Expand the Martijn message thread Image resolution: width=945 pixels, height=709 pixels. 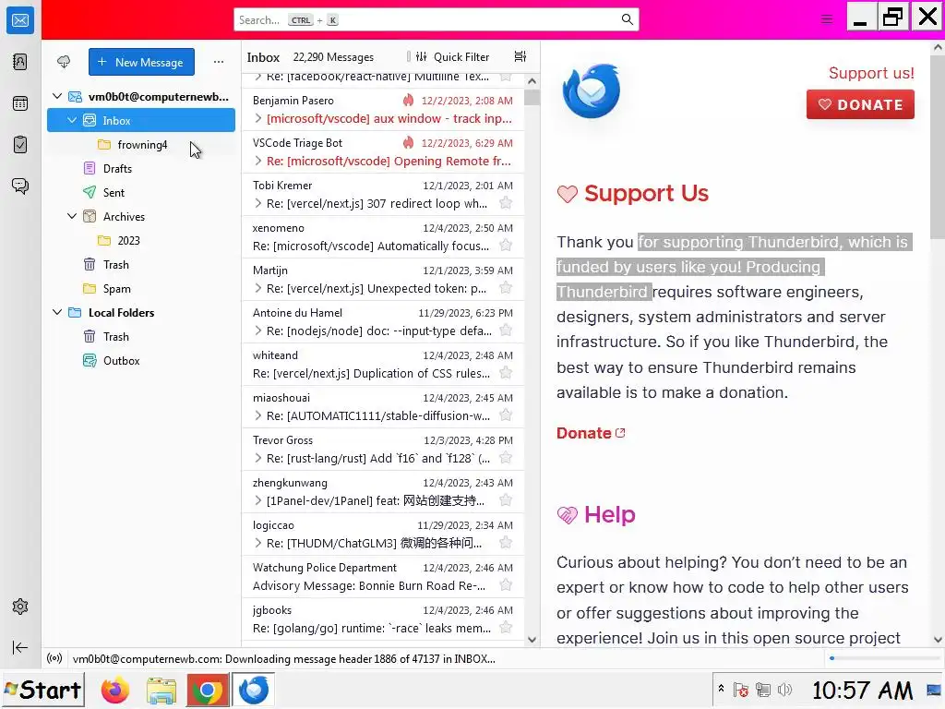pyautogui.click(x=258, y=288)
